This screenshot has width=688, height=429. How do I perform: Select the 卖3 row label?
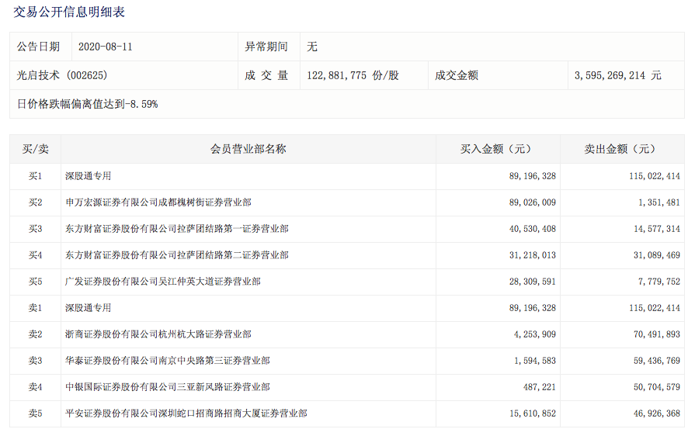tap(36, 361)
